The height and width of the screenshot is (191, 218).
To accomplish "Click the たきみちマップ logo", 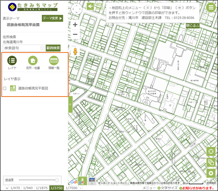I will click(33, 7).
